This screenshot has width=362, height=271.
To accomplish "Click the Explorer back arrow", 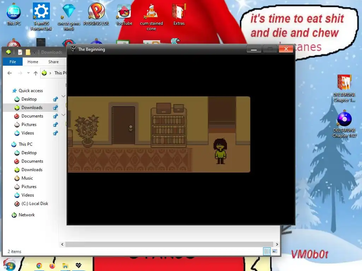I will 10,73.
